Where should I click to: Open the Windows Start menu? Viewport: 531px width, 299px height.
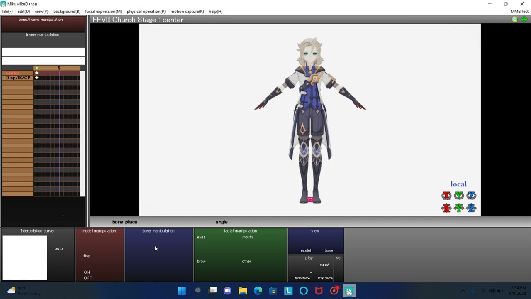coord(182,291)
